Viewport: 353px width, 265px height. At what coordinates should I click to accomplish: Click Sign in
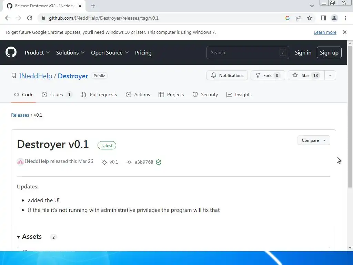(x=303, y=52)
